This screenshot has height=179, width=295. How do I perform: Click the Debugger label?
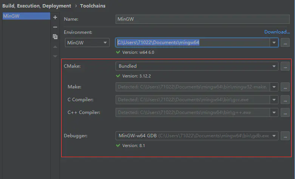pos(76,136)
